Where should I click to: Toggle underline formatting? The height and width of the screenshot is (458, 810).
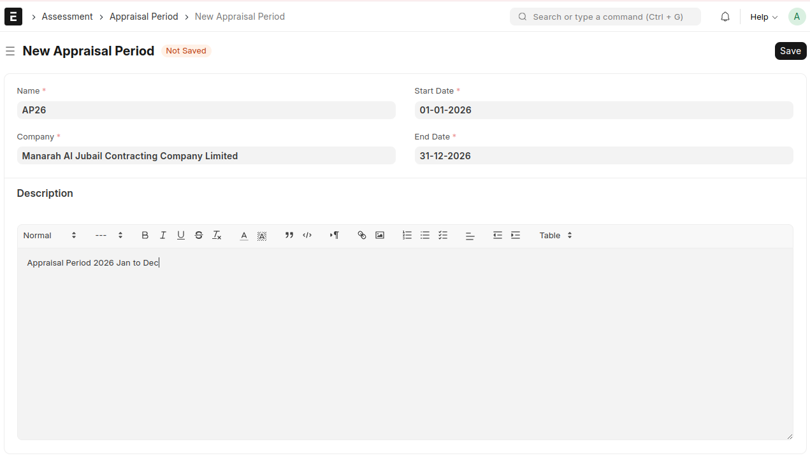click(181, 235)
